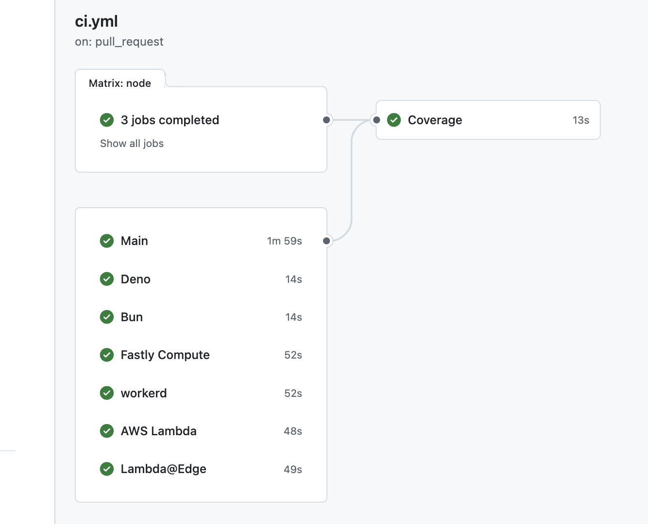The height and width of the screenshot is (524, 648).
Task: Click the green check icon beside Coverage
Action: pos(394,120)
